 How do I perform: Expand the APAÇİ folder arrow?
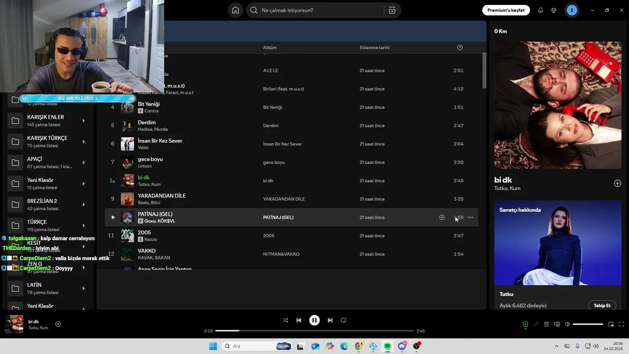84,163
